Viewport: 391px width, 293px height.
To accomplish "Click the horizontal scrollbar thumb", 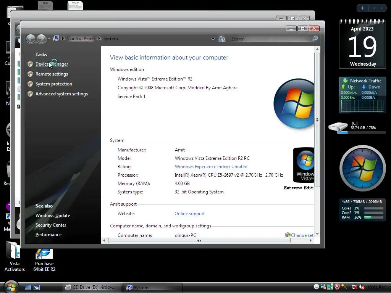I will (199, 241).
